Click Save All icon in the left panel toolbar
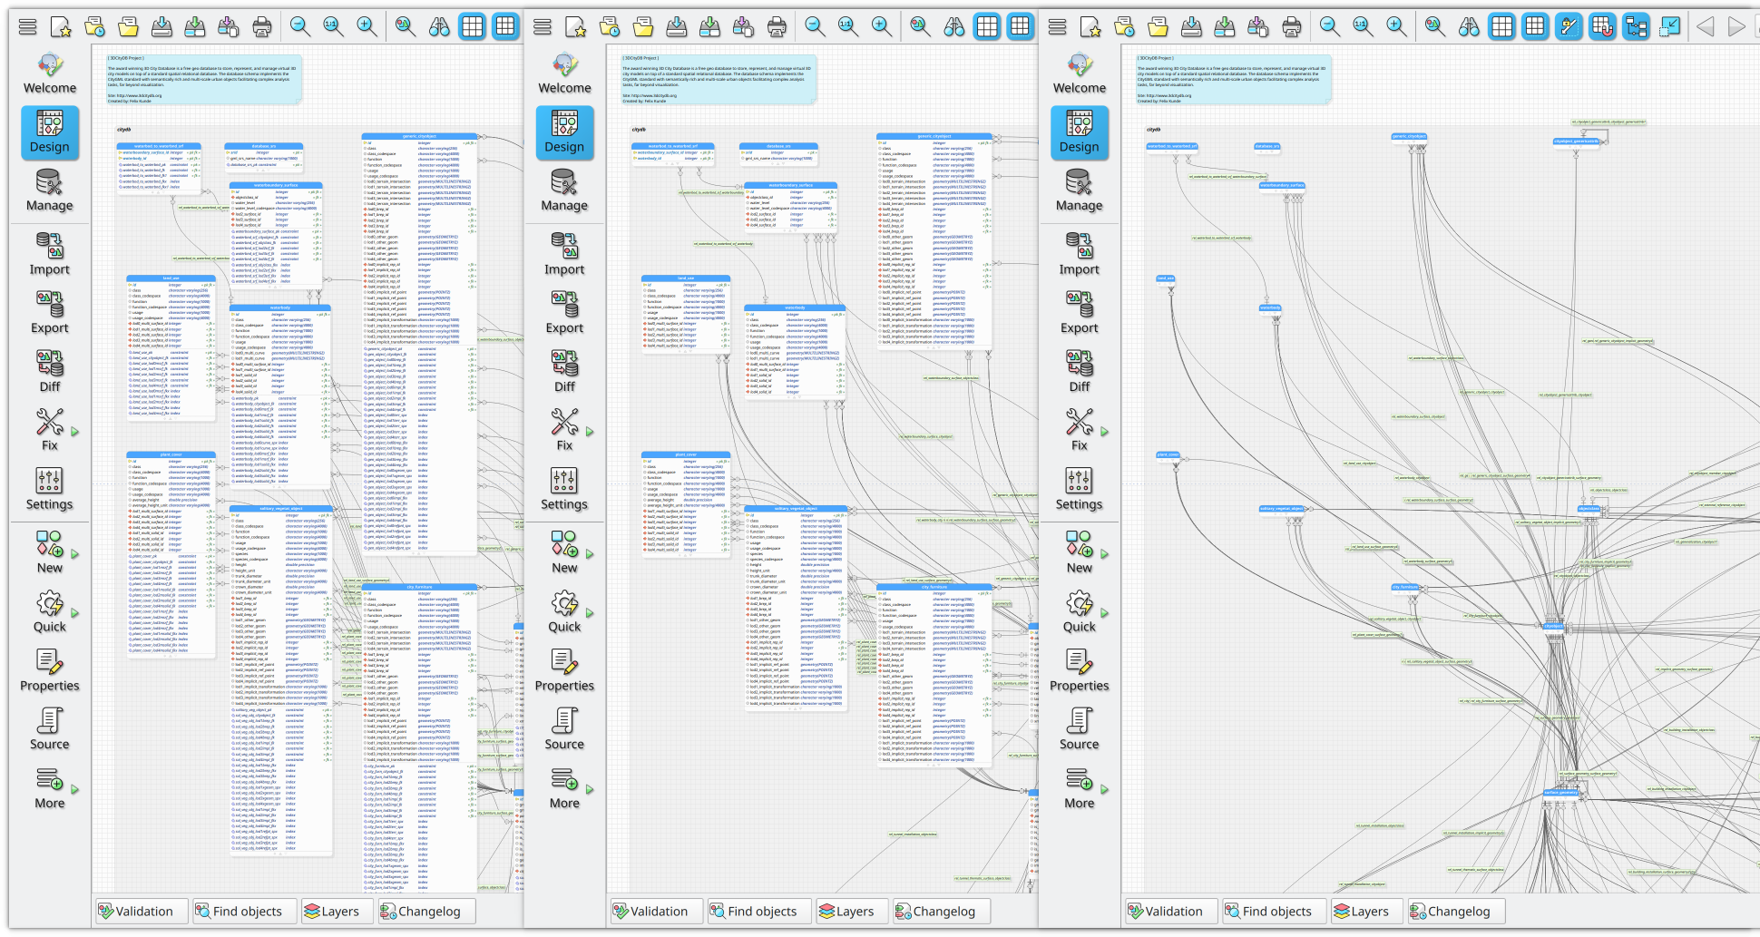The image size is (1760, 937). click(x=229, y=27)
